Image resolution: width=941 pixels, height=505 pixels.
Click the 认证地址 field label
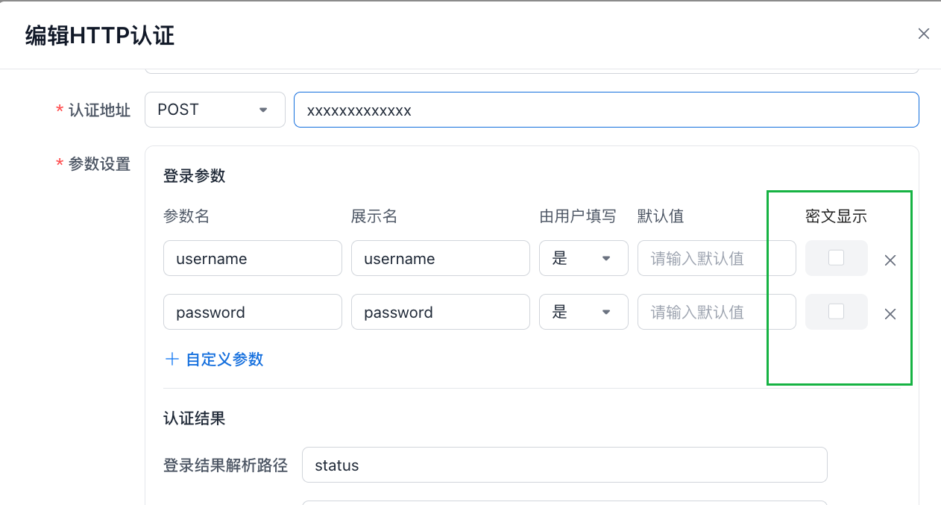(99, 110)
